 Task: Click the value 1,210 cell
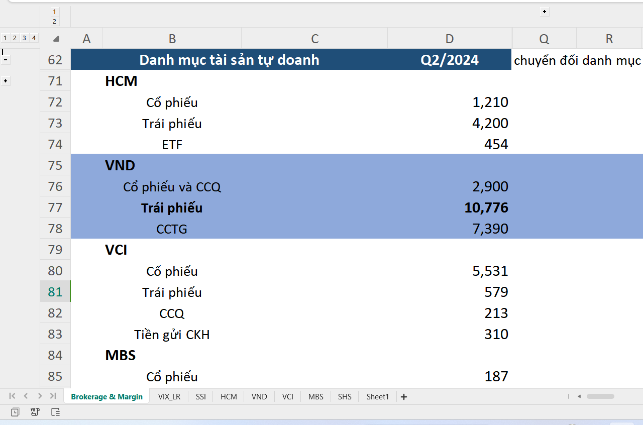(450, 102)
